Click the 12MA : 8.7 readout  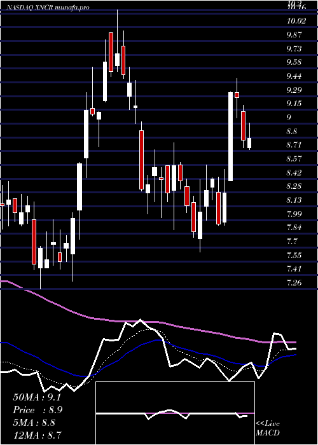[37, 435]
